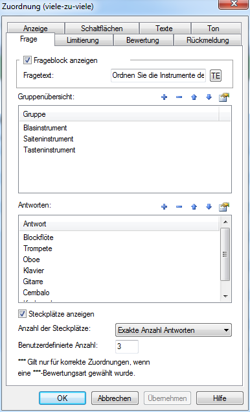
Task: Remove selected group with minus icon
Action: pos(179,97)
